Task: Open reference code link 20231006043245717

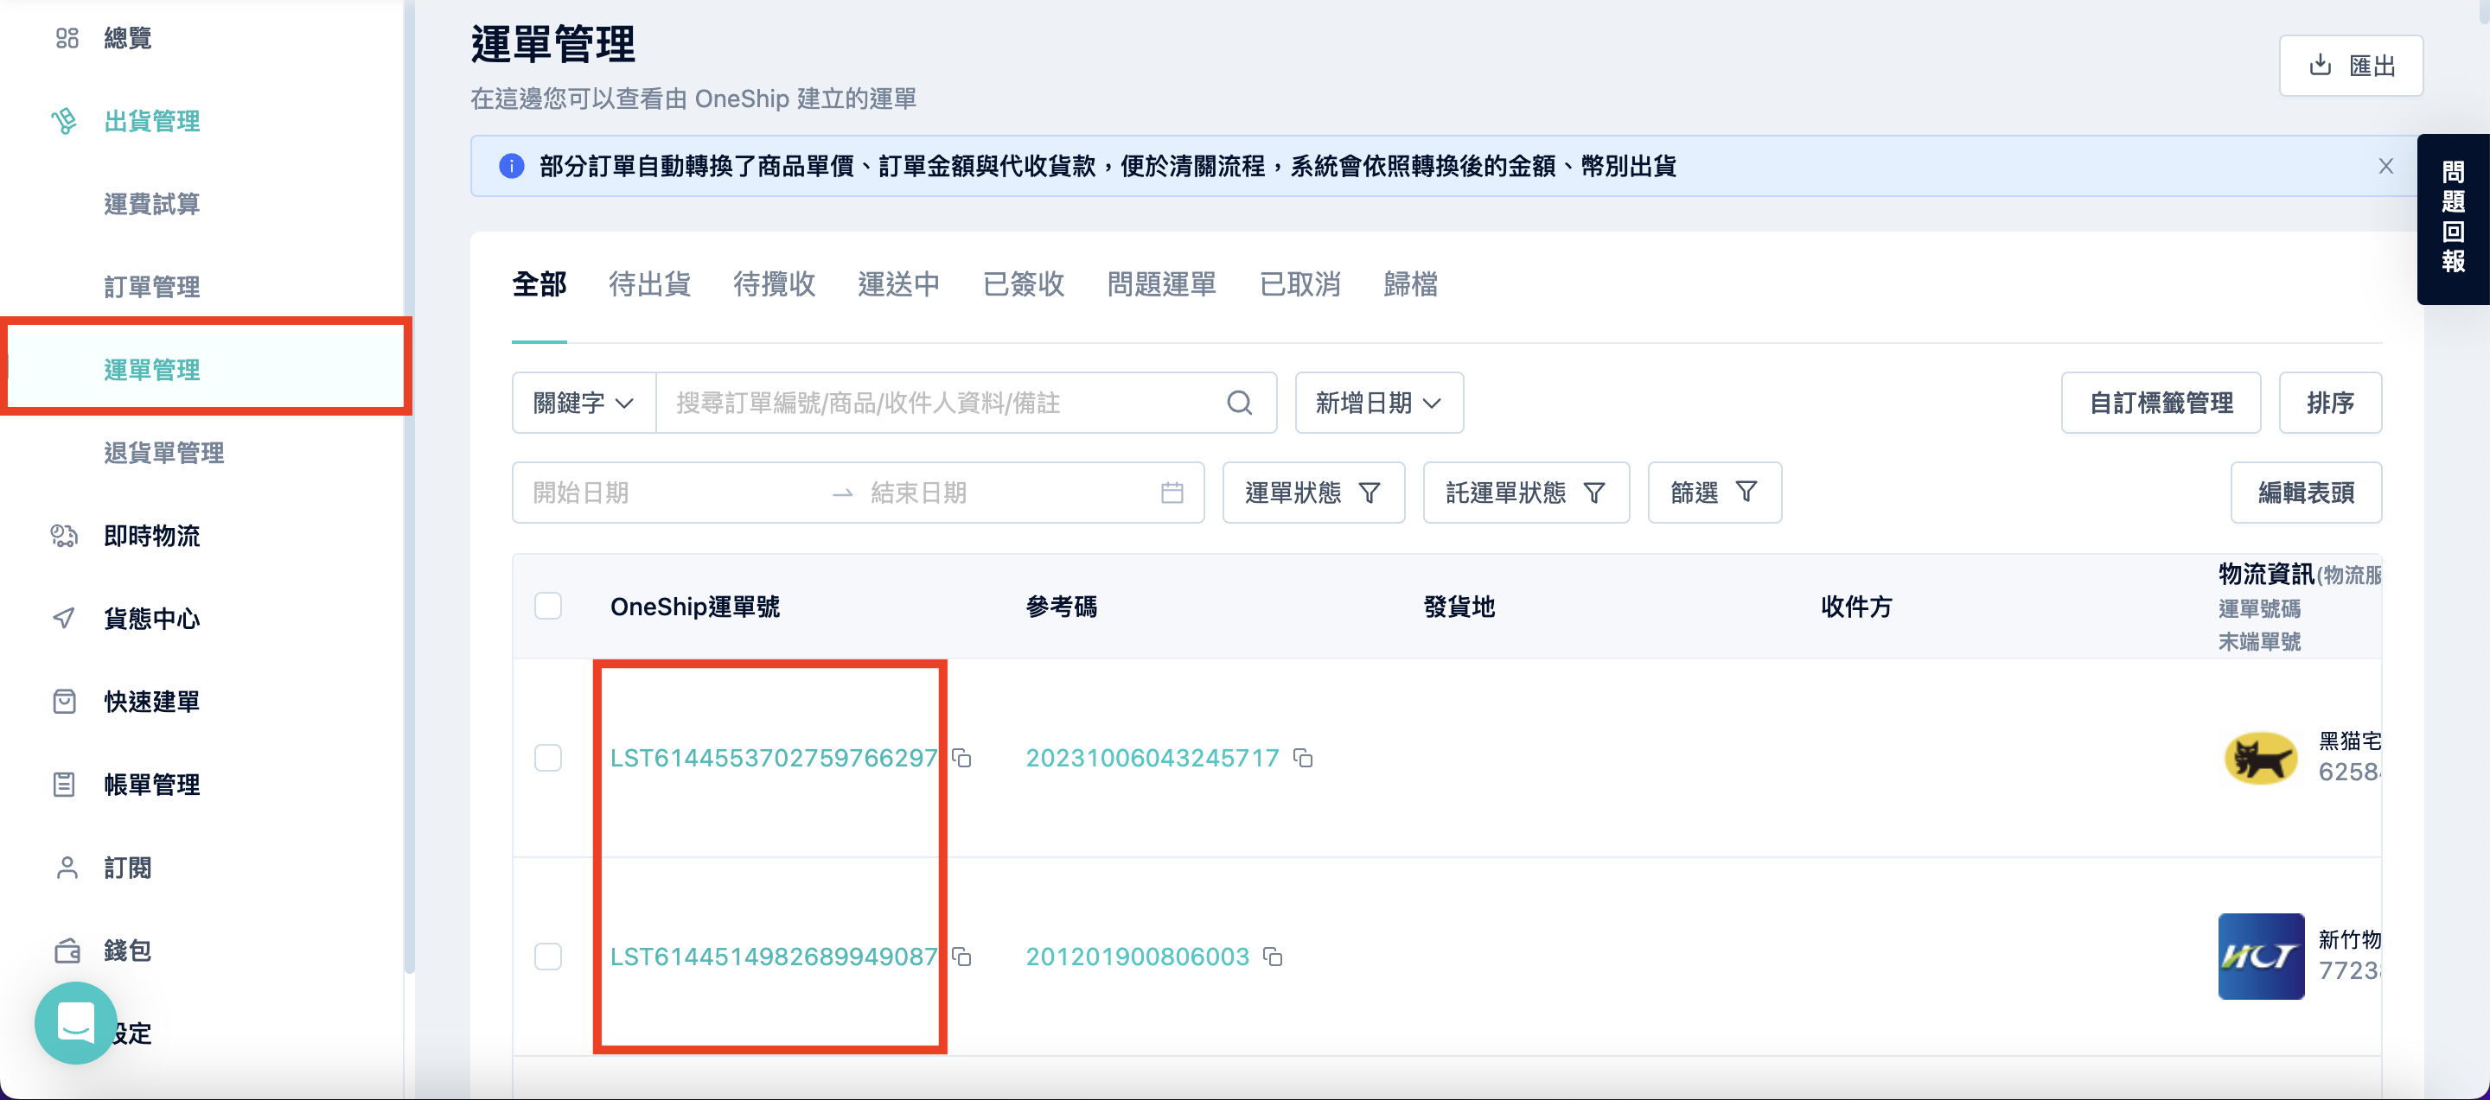Action: point(1152,758)
